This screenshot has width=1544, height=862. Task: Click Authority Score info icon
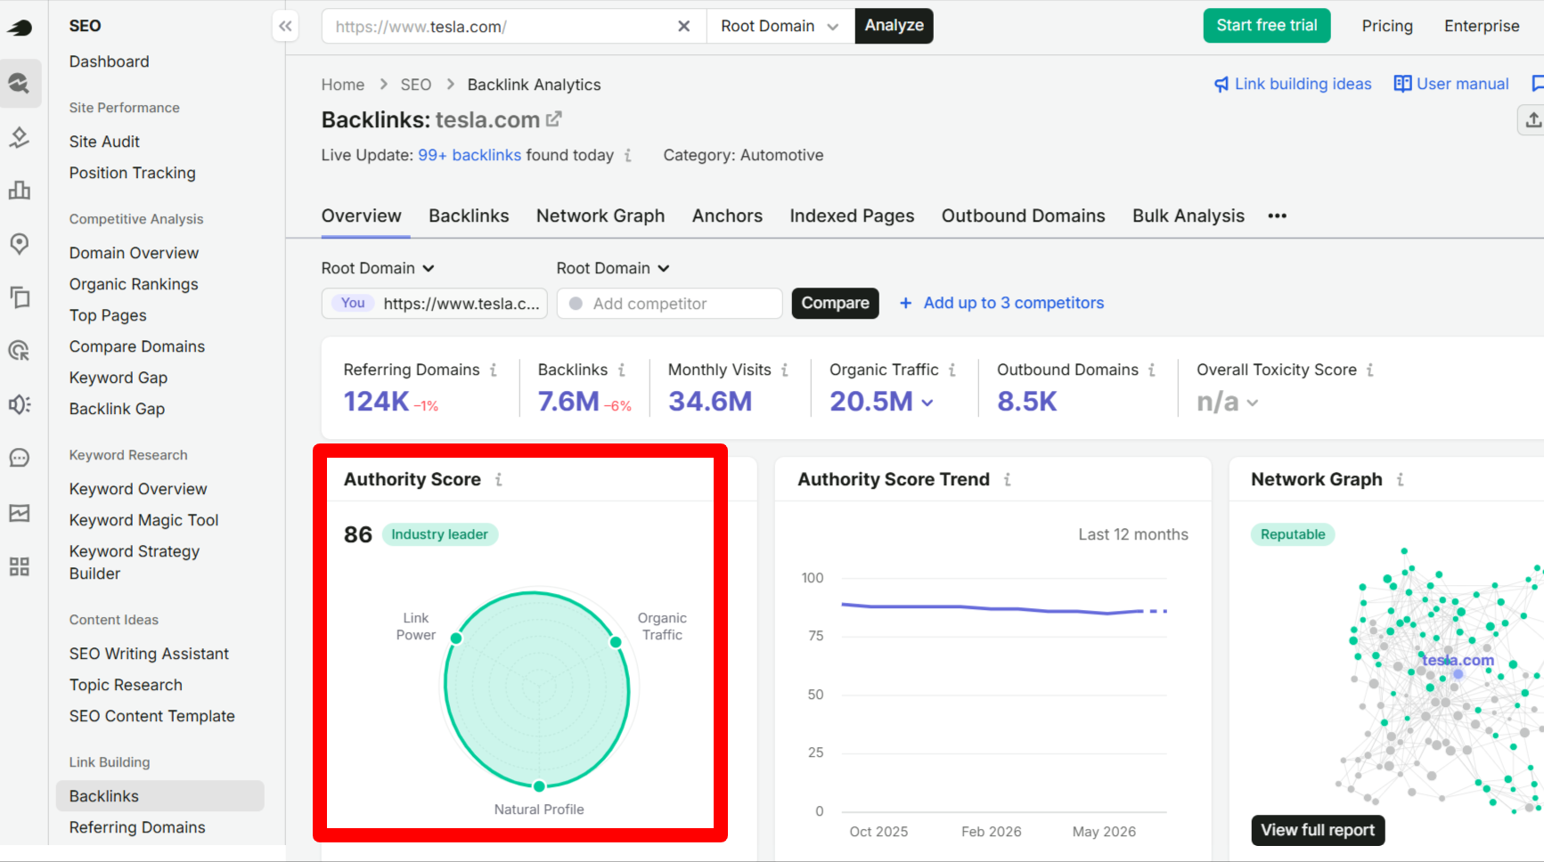499,479
